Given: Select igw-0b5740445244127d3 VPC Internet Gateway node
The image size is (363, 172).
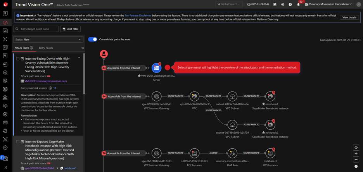Looking at the screenshot, I should click(x=157, y=153).
